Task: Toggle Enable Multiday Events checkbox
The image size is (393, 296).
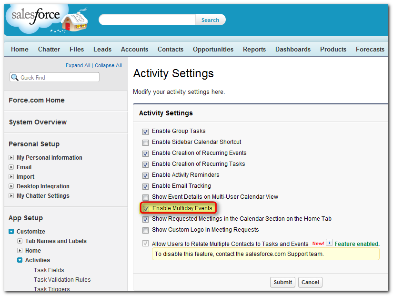Action: point(146,208)
